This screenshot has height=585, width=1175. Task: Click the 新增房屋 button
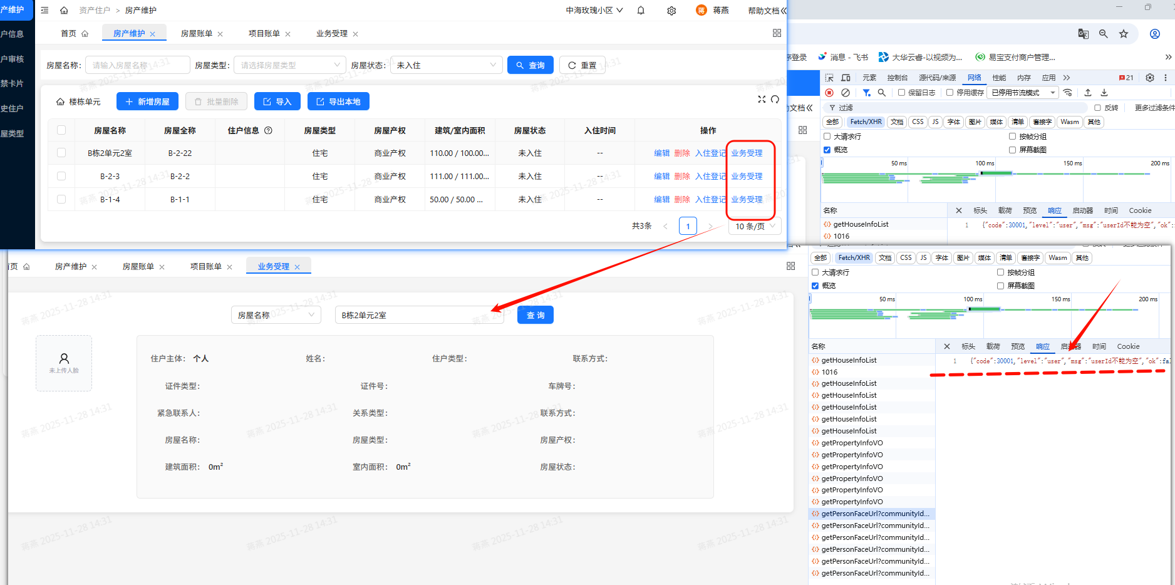click(x=148, y=101)
